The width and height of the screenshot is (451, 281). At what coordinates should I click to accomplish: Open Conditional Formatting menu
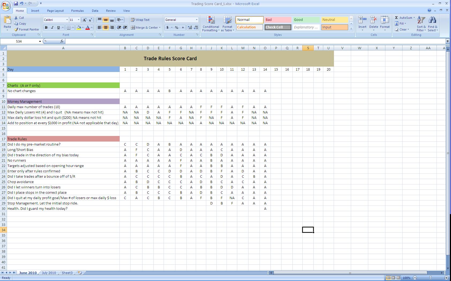[x=211, y=24]
